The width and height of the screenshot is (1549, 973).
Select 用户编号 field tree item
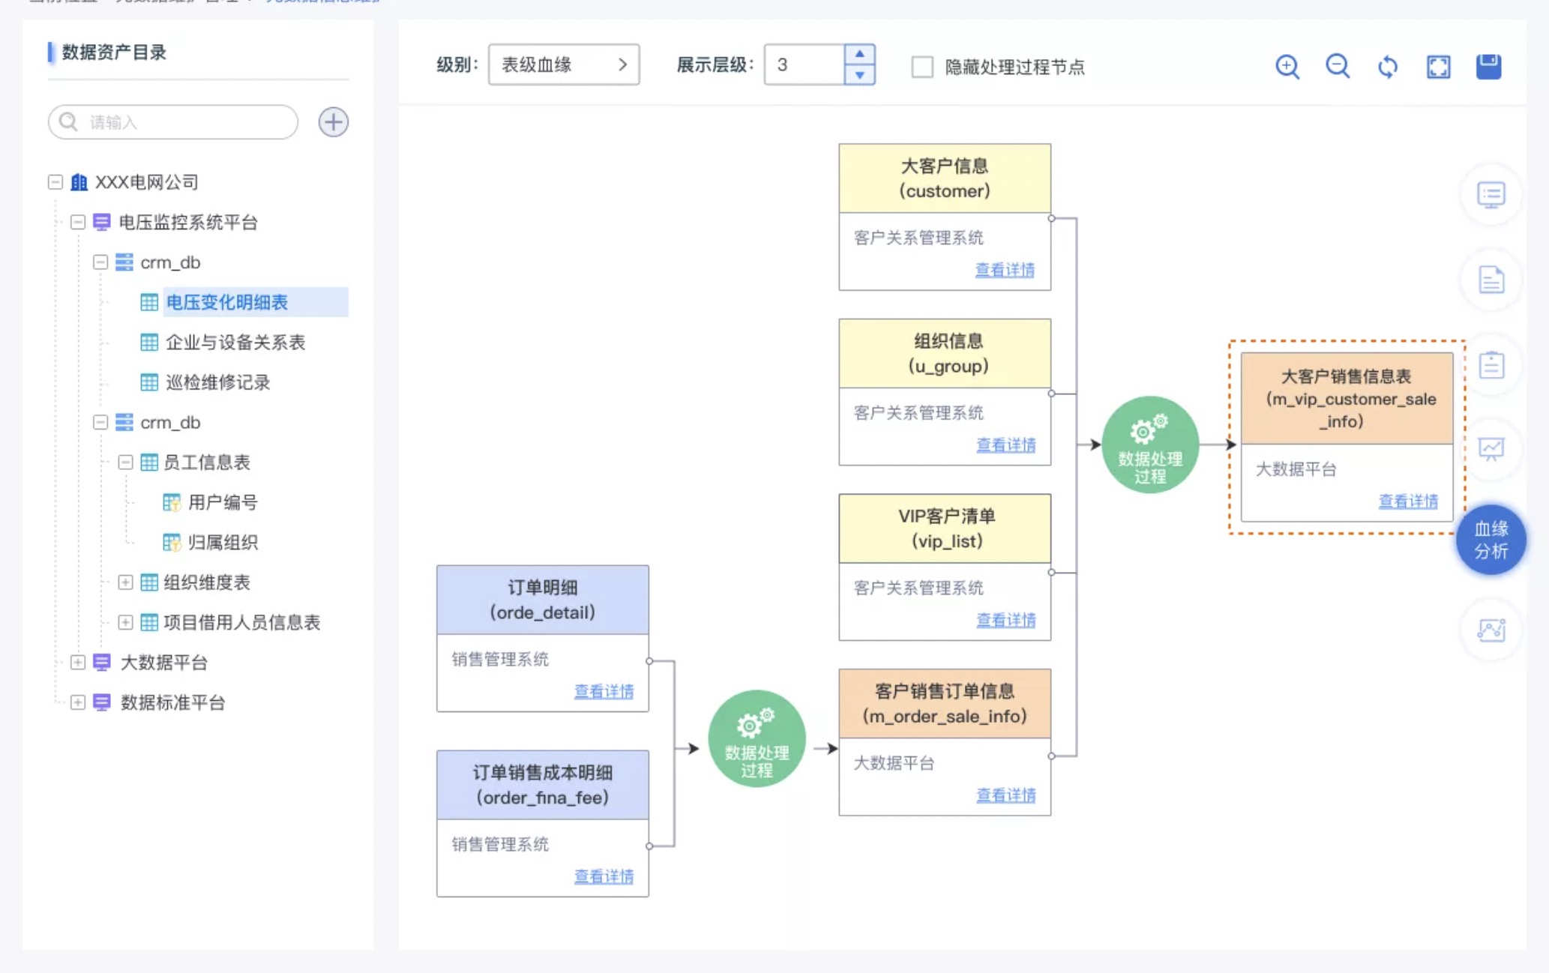pos(223,502)
